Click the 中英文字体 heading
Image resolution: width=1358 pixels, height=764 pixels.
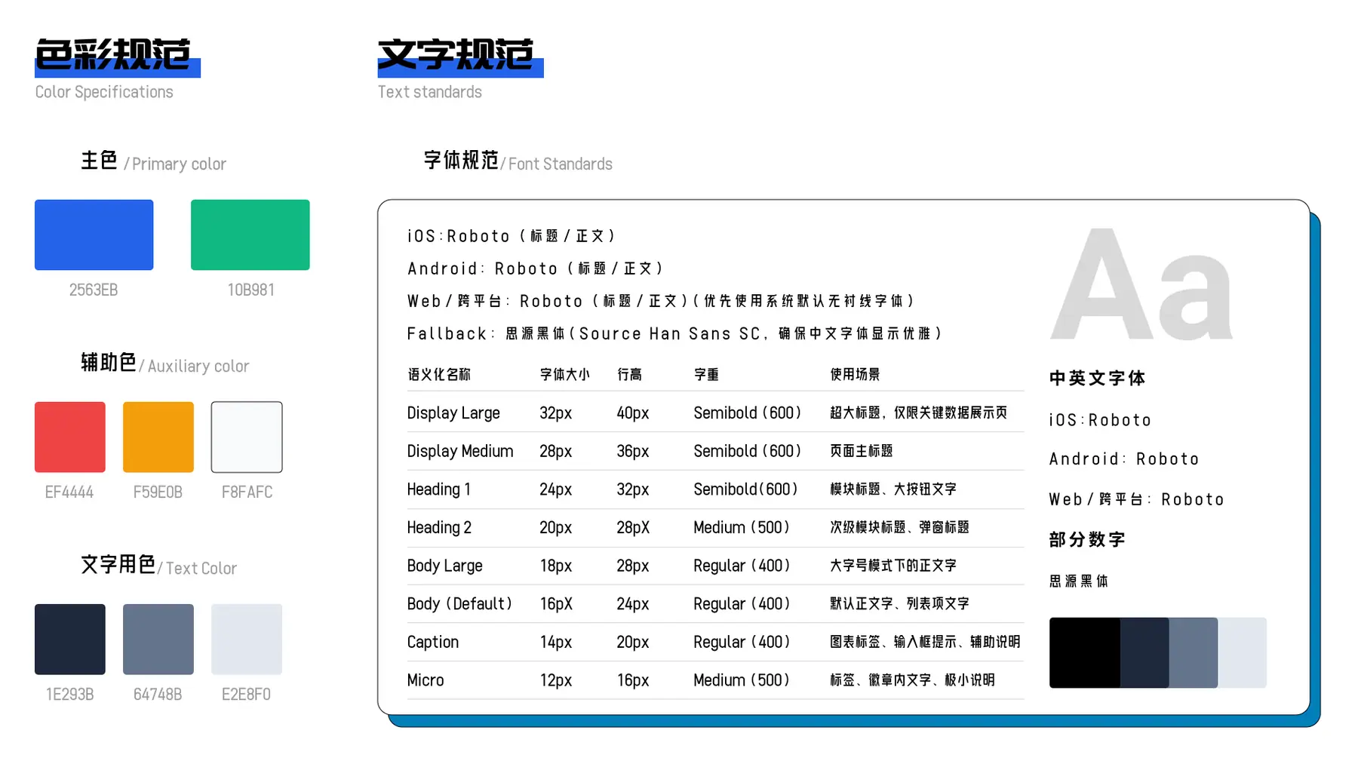tap(1097, 378)
